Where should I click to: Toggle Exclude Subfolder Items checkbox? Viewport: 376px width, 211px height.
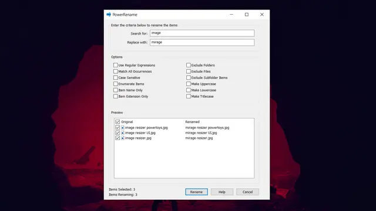coord(189,77)
